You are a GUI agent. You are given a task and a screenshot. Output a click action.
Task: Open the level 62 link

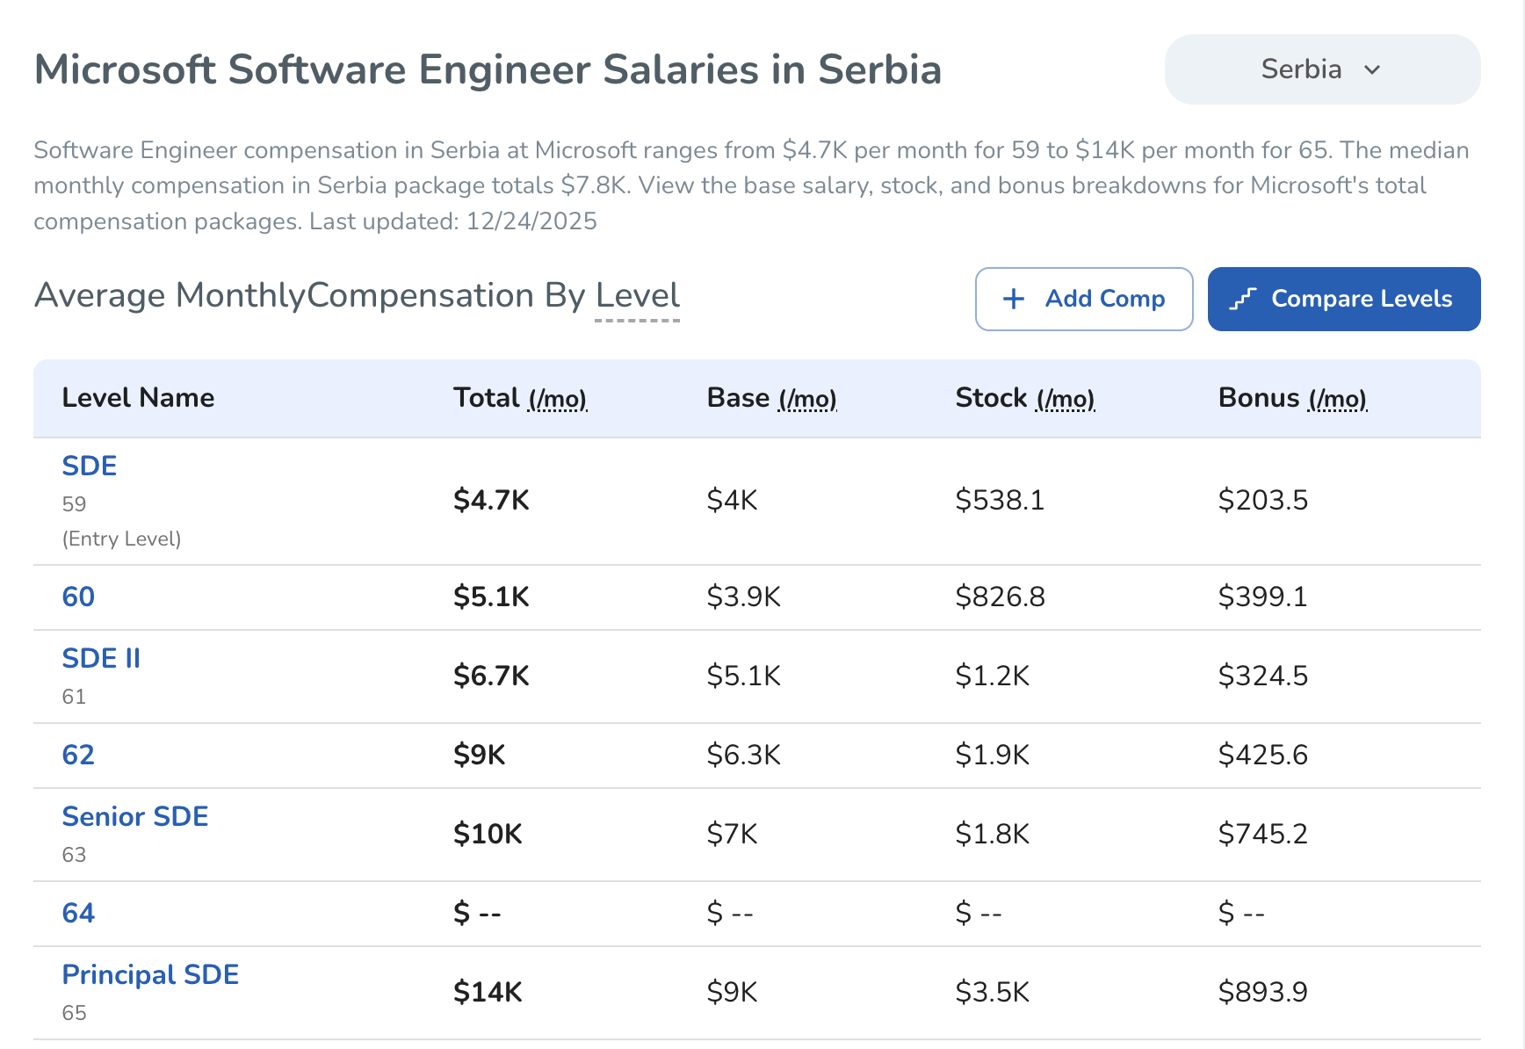click(x=78, y=755)
